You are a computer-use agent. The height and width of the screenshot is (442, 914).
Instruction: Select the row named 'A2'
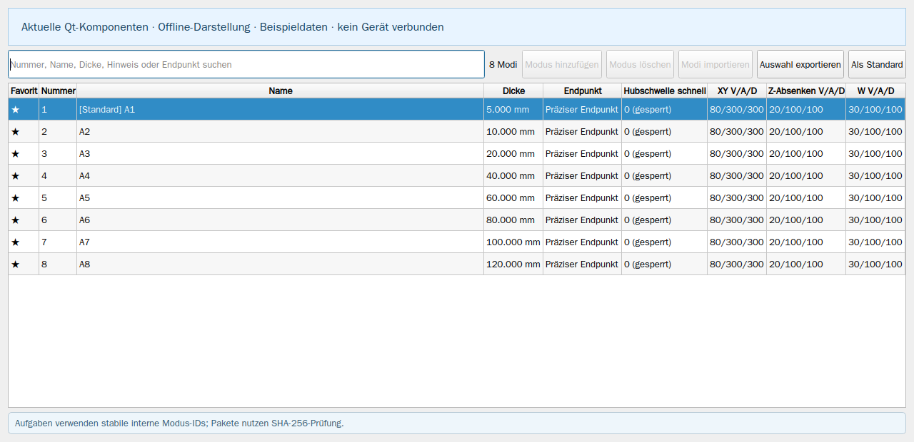click(x=457, y=132)
